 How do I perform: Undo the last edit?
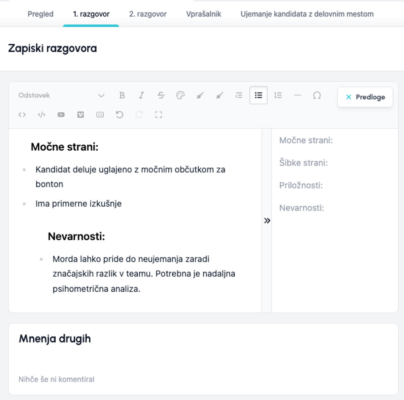pyautogui.click(x=120, y=115)
